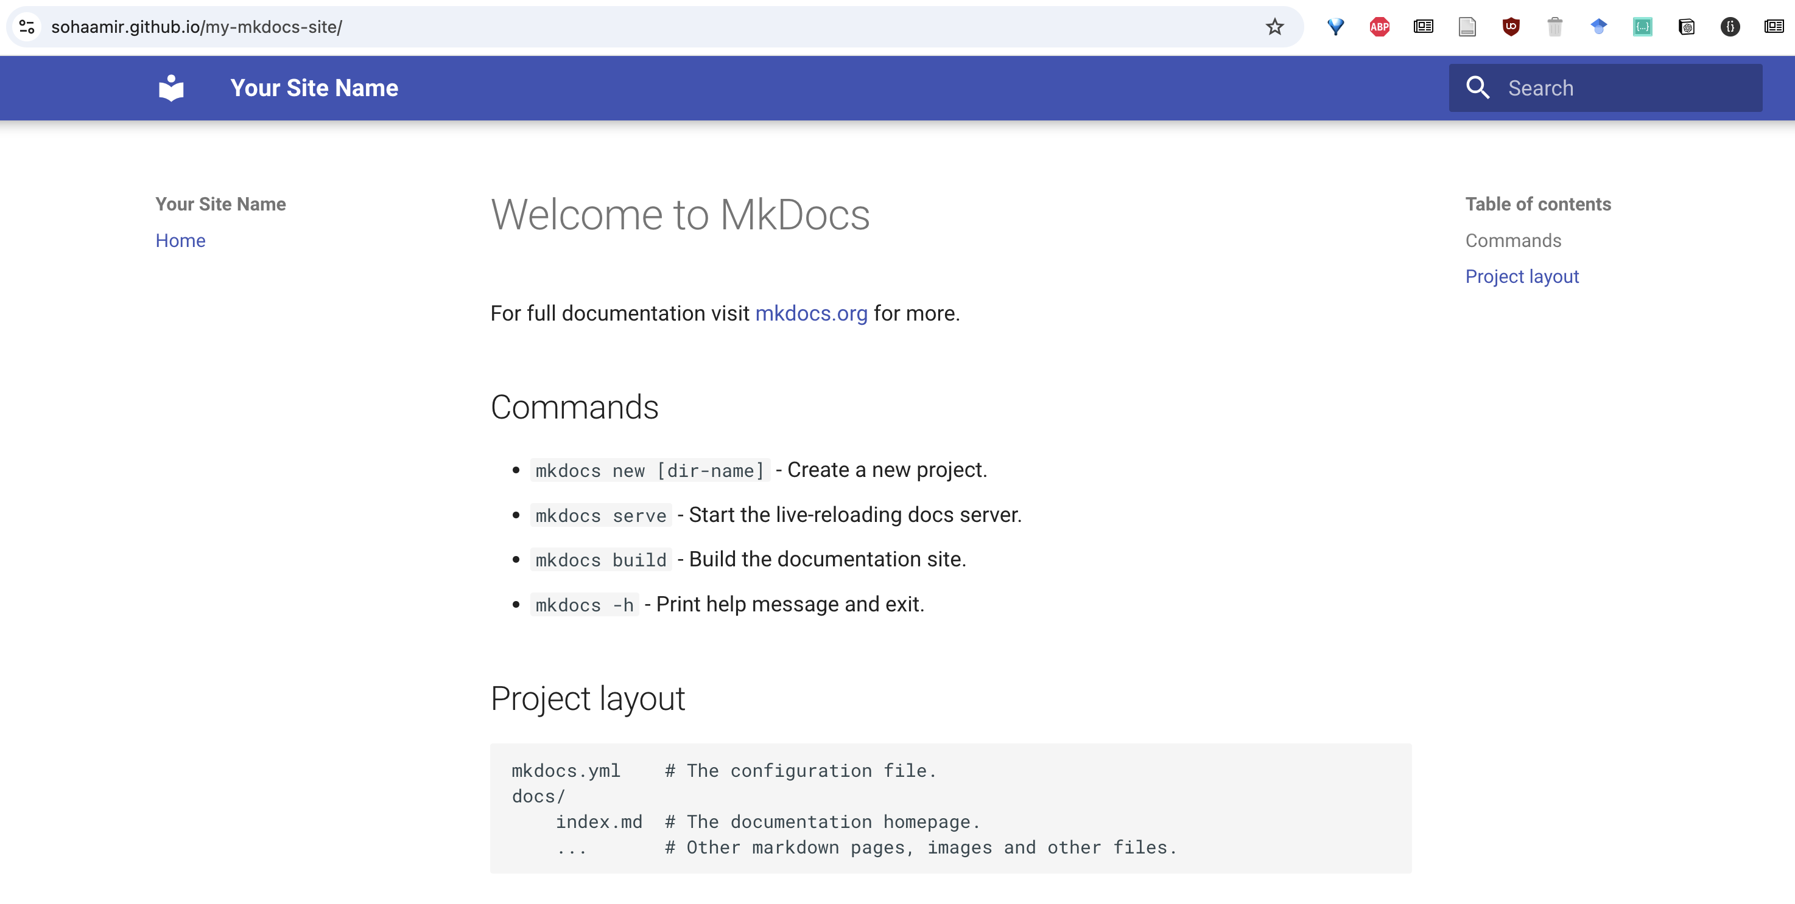Click the Your Site Name header title
The image size is (1795, 904).
click(x=314, y=88)
